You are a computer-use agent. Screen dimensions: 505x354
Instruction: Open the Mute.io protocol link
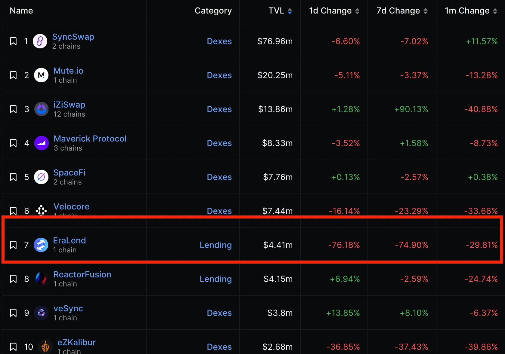point(68,71)
